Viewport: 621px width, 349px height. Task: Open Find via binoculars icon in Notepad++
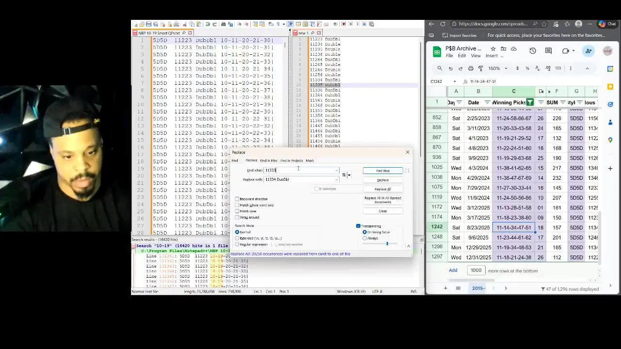pos(223,24)
